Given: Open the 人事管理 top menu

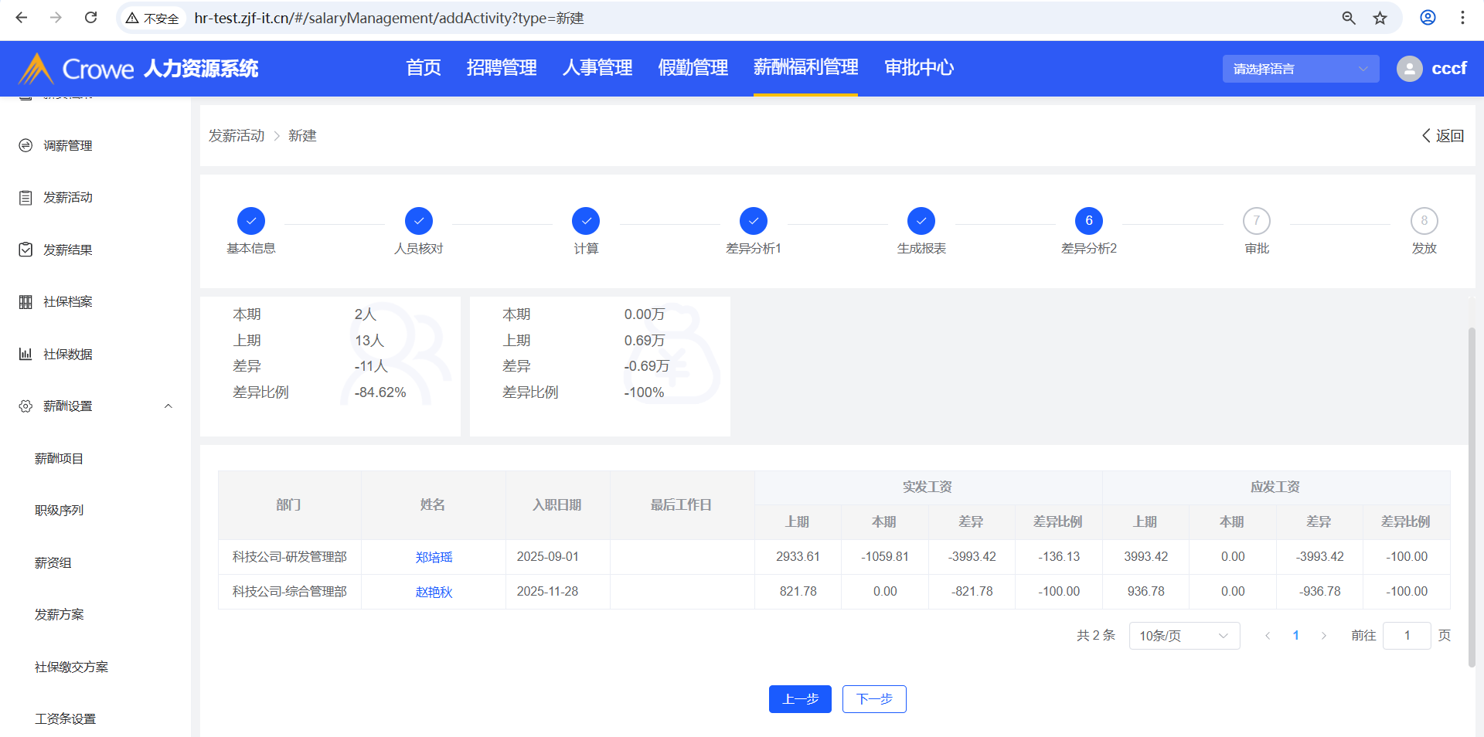Looking at the screenshot, I should pyautogui.click(x=597, y=68).
